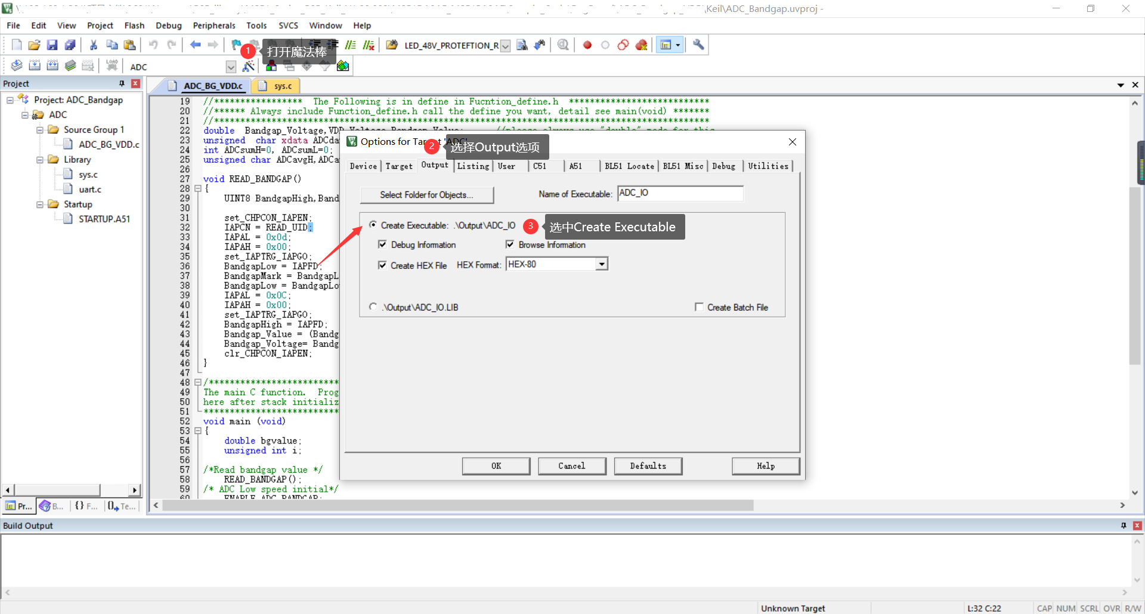The image size is (1145, 614).
Task: Toggle Browse Information checkbox
Action: coord(510,244)
